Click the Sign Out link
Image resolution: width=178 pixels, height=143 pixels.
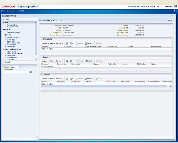click(159, 6)
